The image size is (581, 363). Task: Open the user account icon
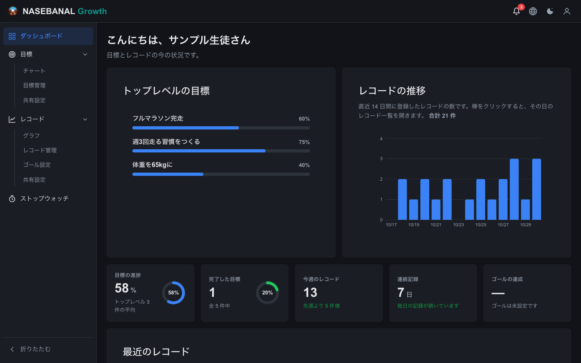(567, 11)
